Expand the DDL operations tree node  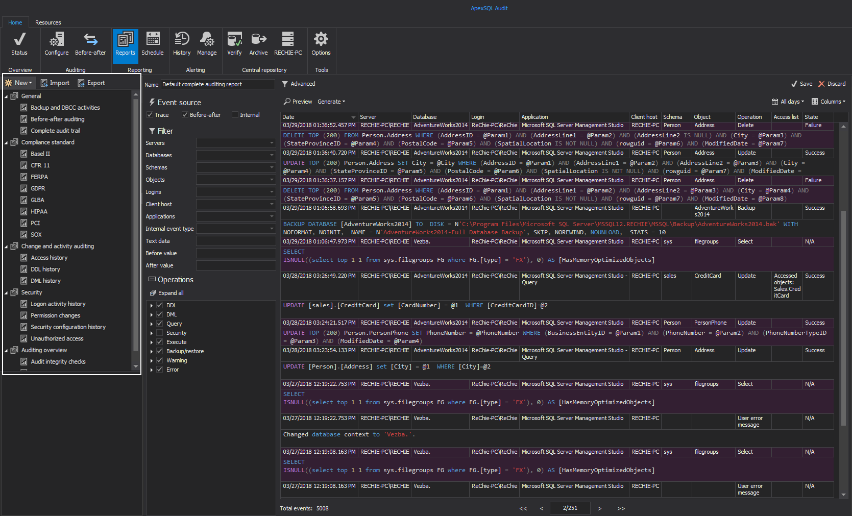coord(152,306)
